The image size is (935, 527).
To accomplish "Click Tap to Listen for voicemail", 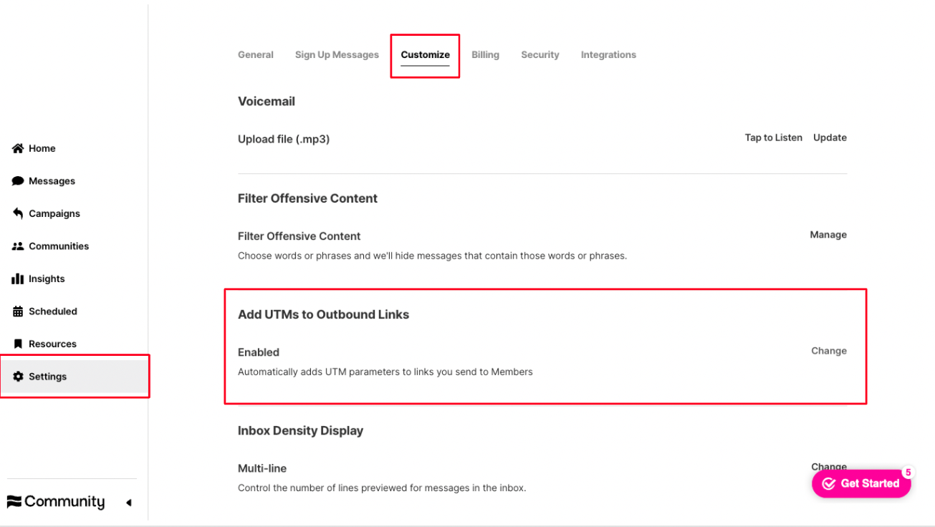I will [x=774, y=137].
